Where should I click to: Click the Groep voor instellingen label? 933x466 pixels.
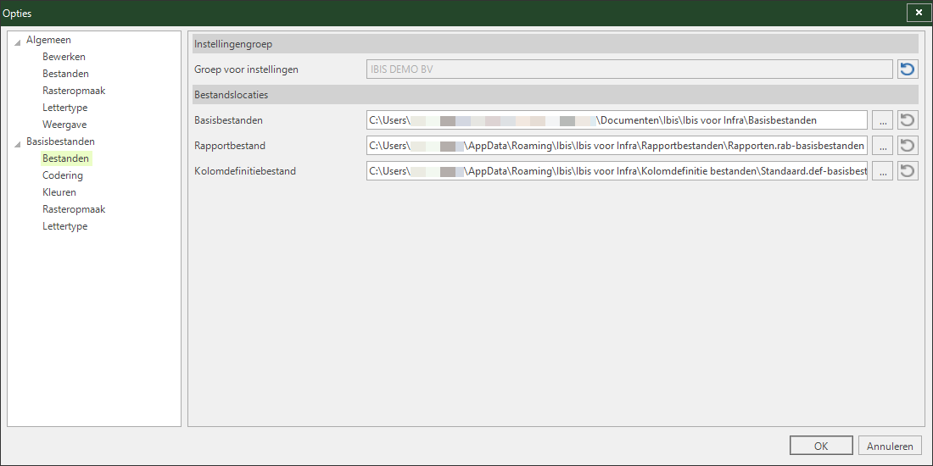coord(246,69)
